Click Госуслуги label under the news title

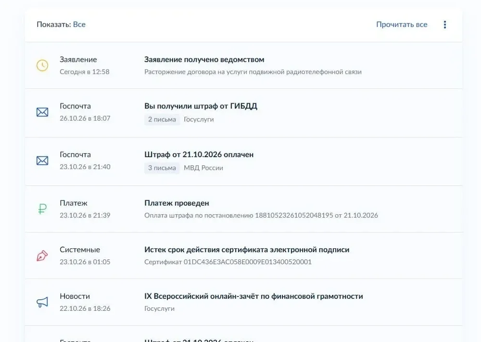click(x=160, y=308)
